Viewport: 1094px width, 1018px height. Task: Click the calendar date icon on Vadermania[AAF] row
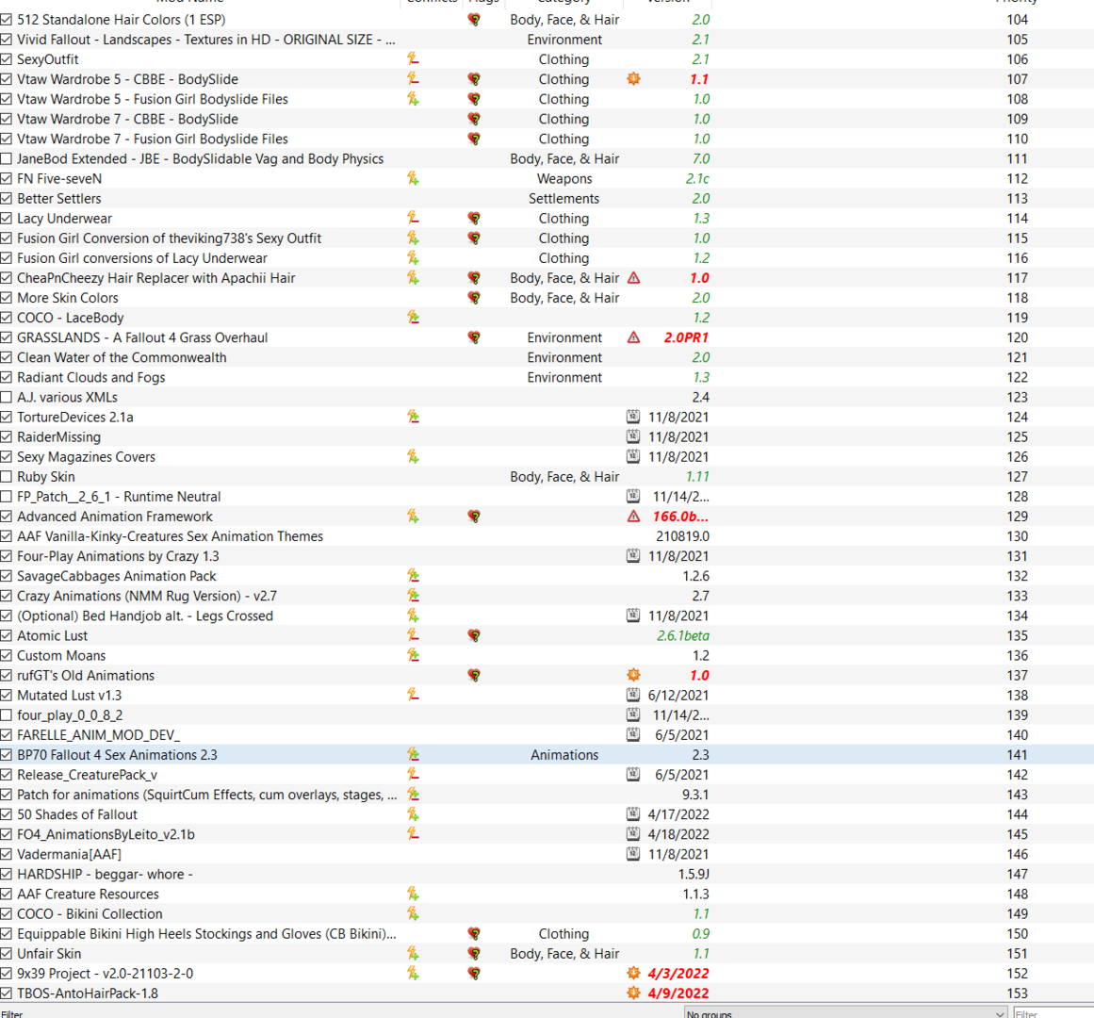tap(633, 854)
